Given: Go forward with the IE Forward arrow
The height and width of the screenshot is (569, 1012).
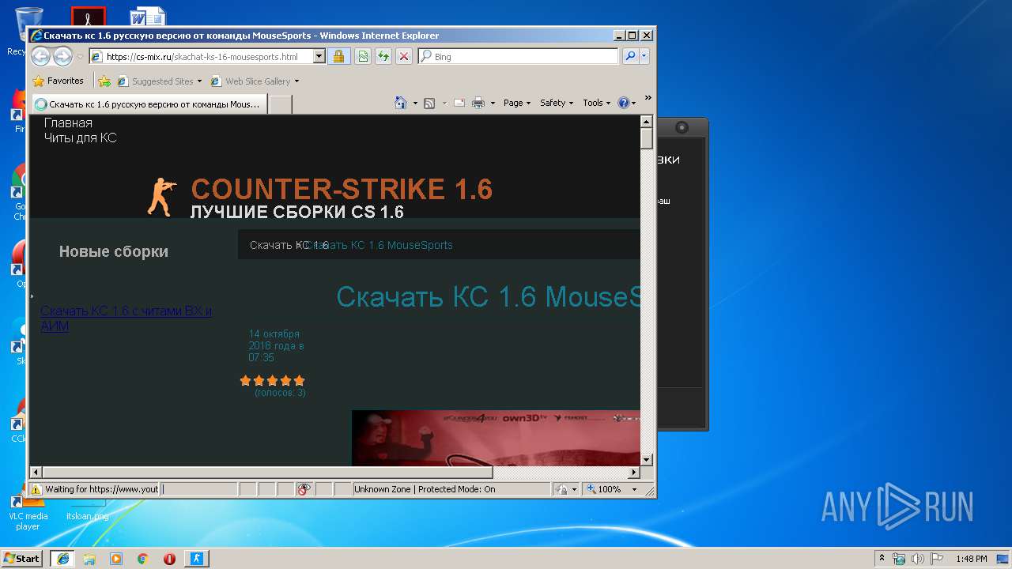Looking at the screenshot, I should 62,56.
